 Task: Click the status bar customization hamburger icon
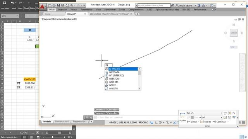click(244, 122)
